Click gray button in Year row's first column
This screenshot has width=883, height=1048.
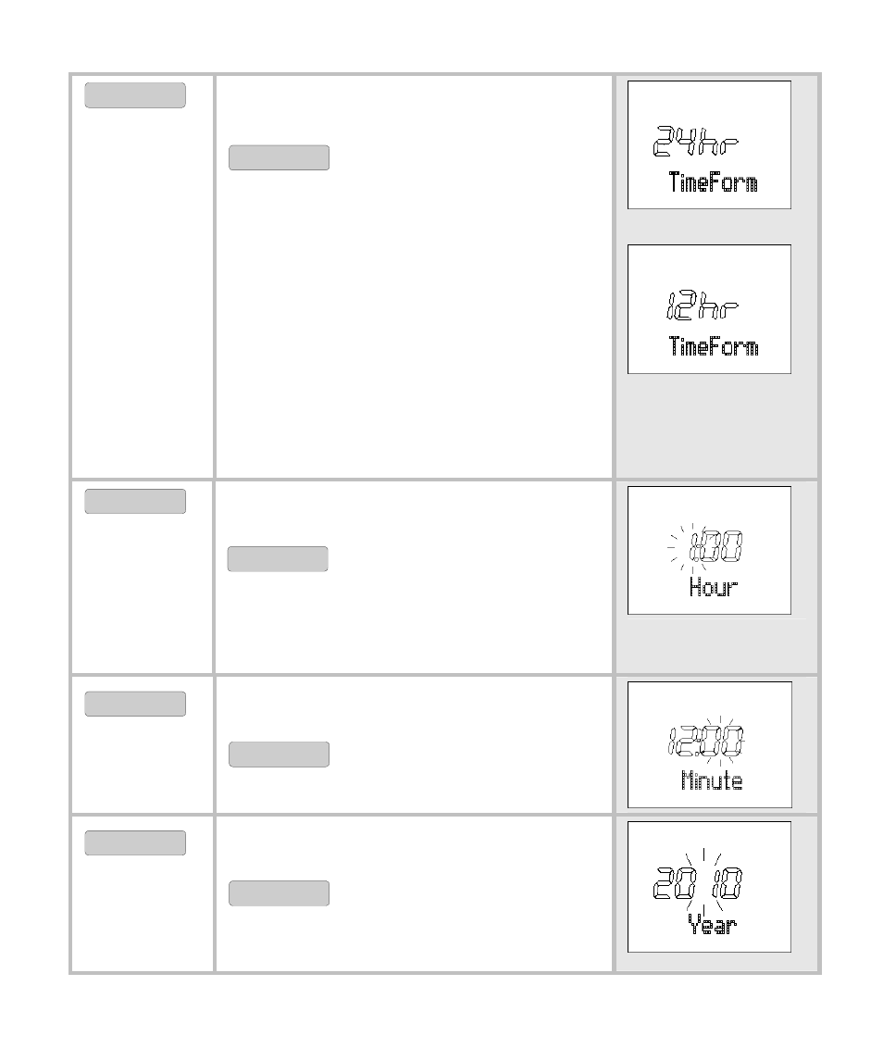pos(135,842)
